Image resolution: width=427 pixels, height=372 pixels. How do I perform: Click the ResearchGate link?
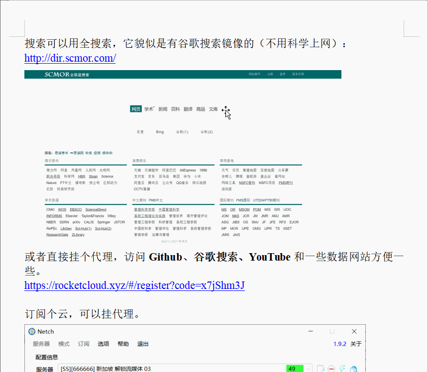pos(57,235)
